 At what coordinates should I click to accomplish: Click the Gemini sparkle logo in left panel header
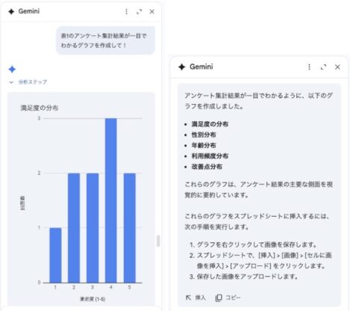coord(11,11)
